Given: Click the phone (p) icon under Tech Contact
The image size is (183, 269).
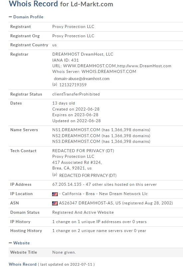Looking at the screenshot, I should pos(54,175).
